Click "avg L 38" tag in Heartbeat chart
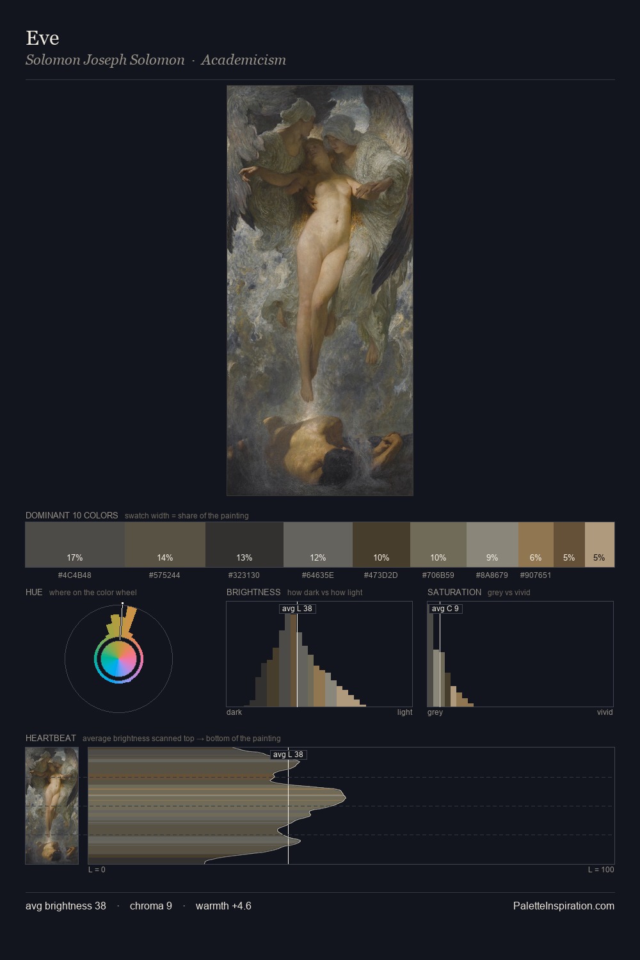Image resolution: width=640 pixels, height=960 pixels. coord(288,755)
